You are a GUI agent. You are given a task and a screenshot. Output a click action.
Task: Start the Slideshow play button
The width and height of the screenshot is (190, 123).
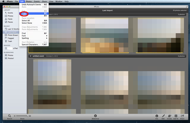point(95,116)
